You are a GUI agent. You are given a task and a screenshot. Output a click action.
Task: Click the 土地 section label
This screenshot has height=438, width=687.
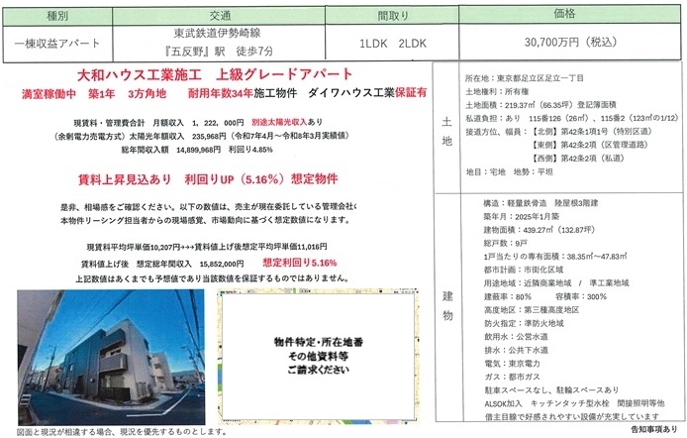(446, 131)
